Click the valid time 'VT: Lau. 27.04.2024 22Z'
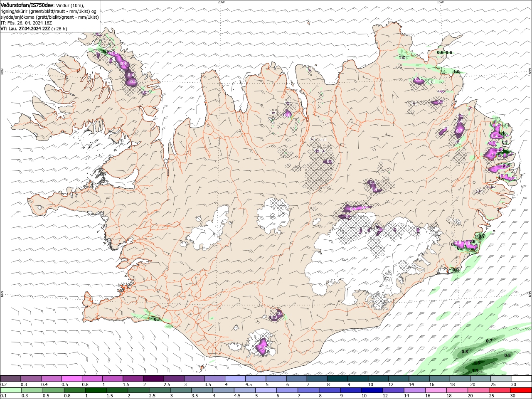The width and height of the screenshot is (532, 399). pos(25,29)
